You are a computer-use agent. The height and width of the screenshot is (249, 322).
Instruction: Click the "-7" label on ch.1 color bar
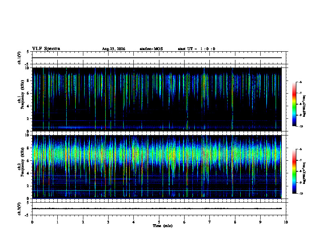pyautogui.click(x=300, y=93)
